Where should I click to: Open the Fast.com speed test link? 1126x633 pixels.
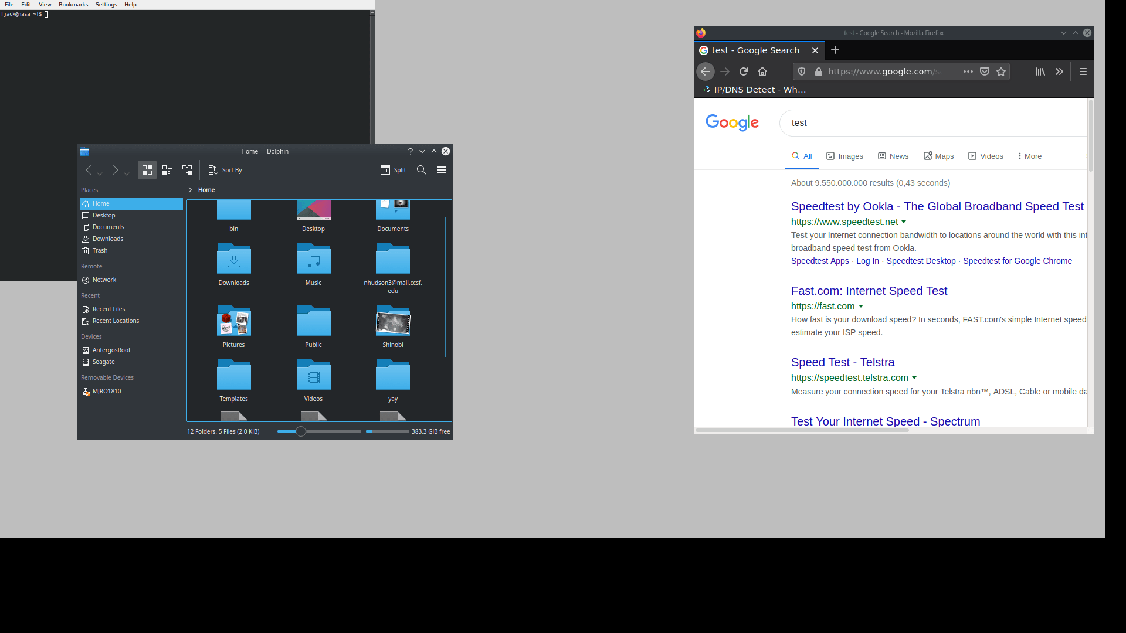tap(869, 291)
